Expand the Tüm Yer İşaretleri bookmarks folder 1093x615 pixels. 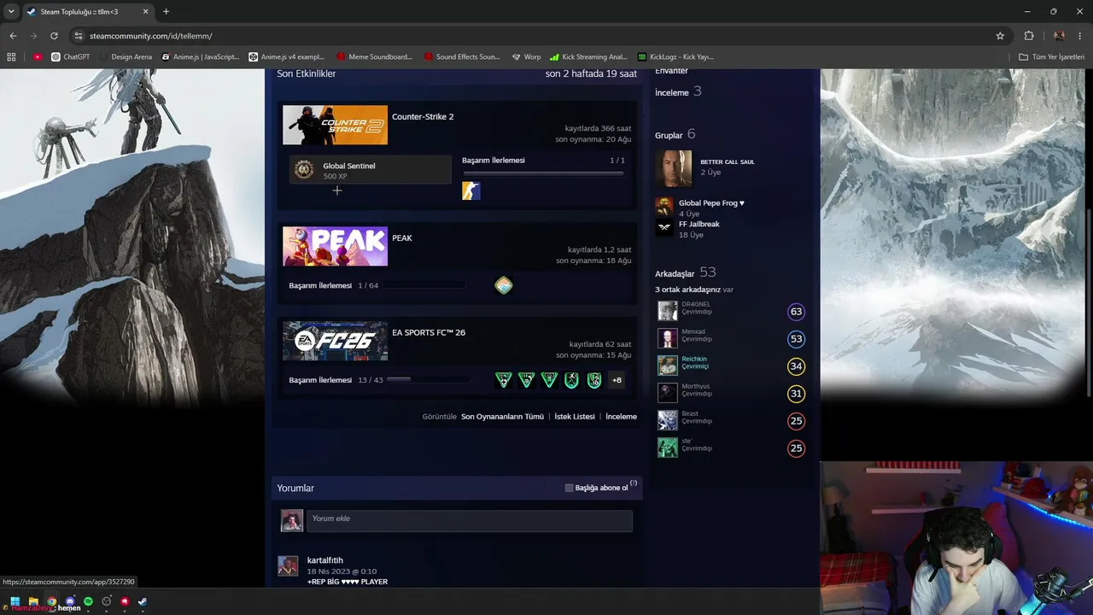tap(1051, 57)
